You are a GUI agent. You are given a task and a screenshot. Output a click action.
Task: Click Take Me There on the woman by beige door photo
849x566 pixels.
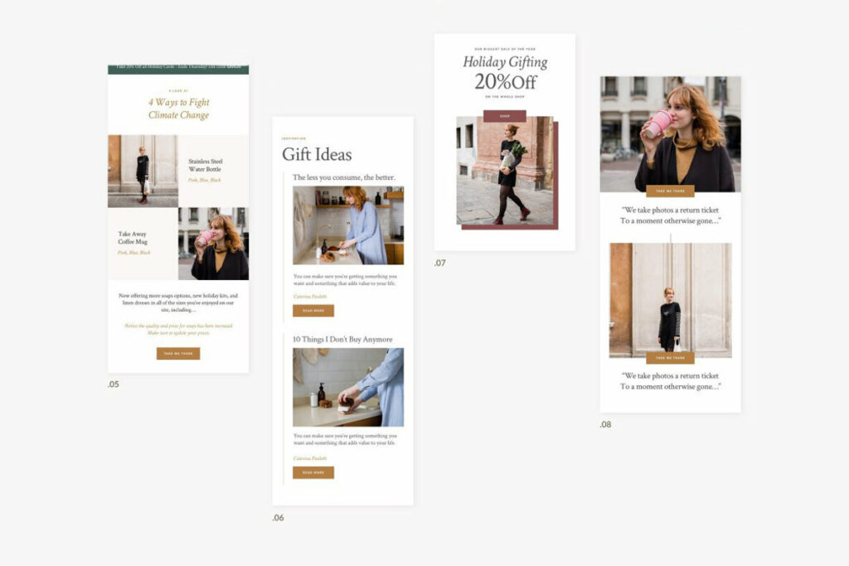pos(670,358)
